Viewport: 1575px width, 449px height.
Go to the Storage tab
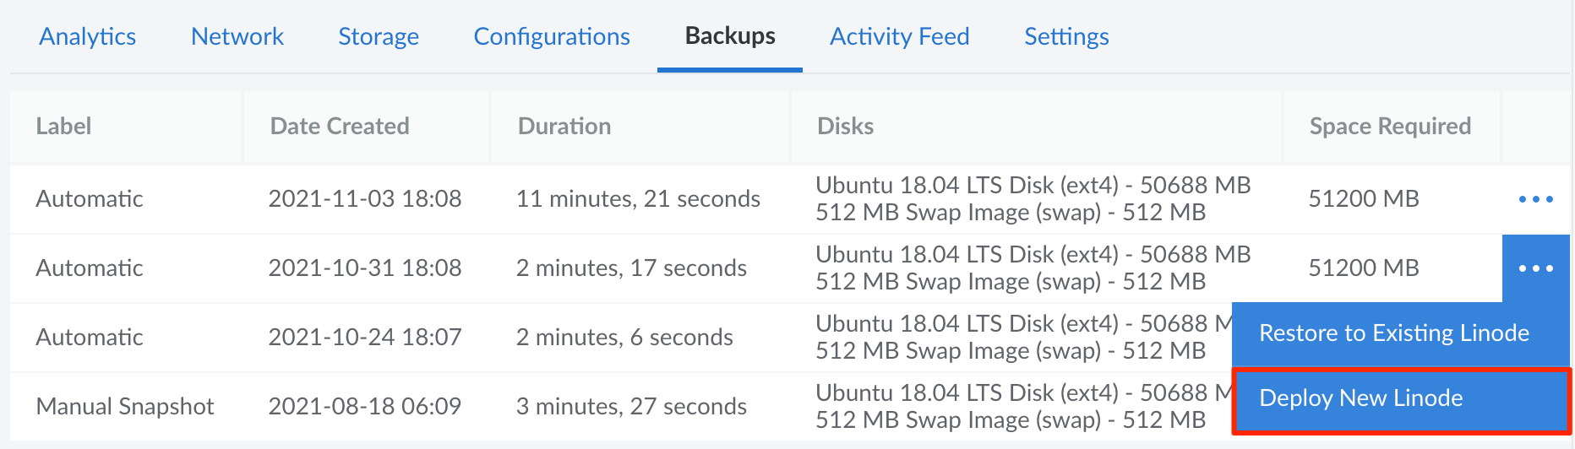379,36
